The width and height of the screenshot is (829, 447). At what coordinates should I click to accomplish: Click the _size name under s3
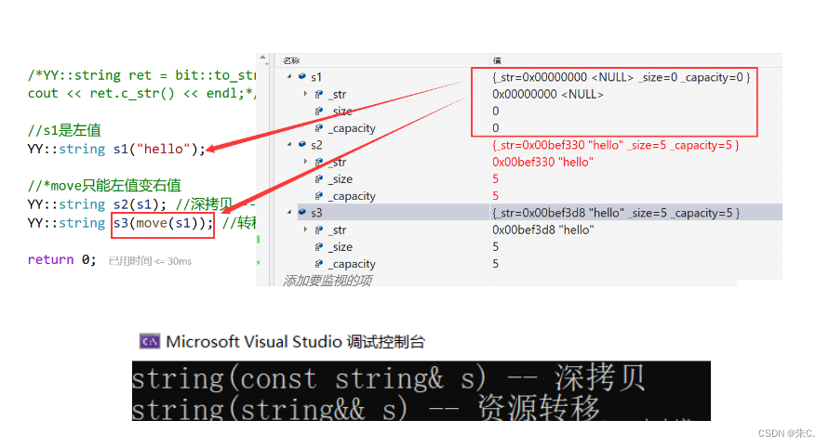pos(340,247)
